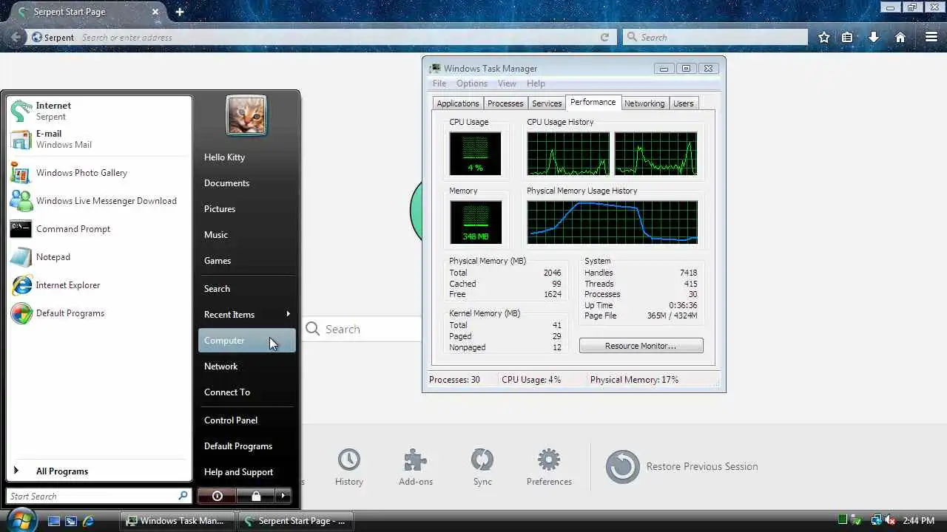Show bookmarks list icon
Image resolution: width=947 pixels, height=532 pixels.
click(x=848, y=37)
